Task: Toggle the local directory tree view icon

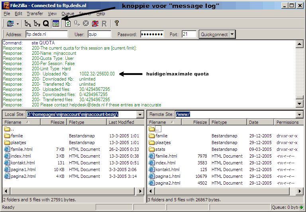Action: 28,23
